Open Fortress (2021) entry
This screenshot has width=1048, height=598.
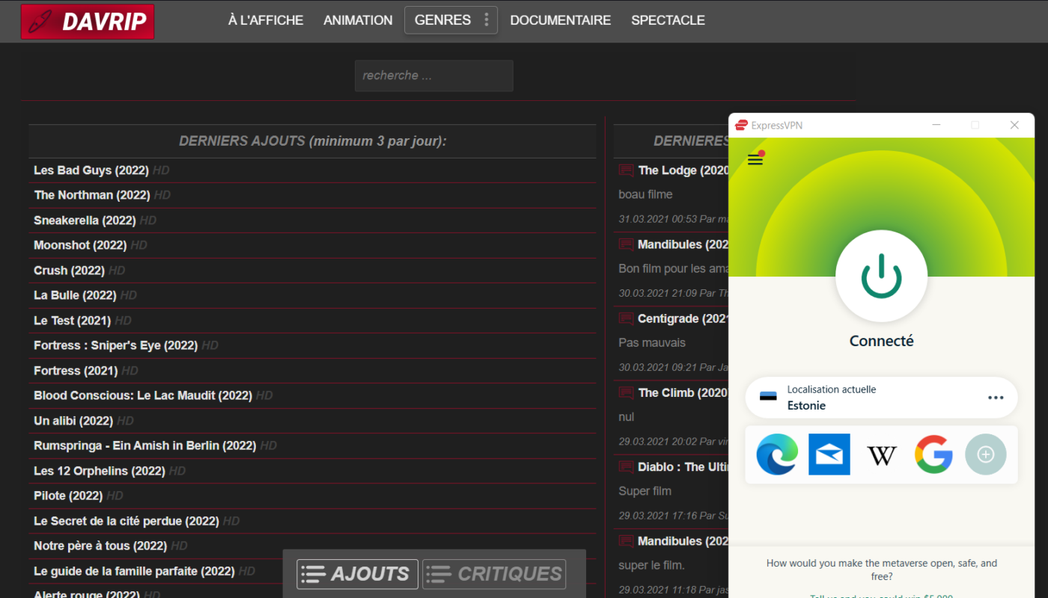tap(76, 371)
